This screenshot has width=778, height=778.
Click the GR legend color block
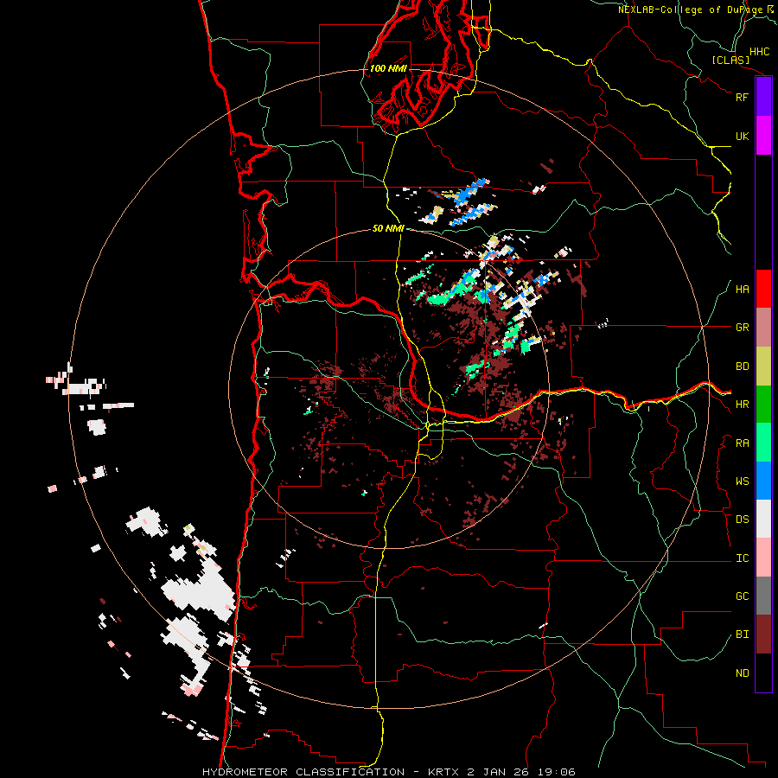pos(763,327)
